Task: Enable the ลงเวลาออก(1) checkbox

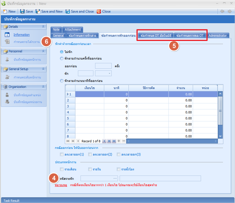Action: [x=62, y=154]
